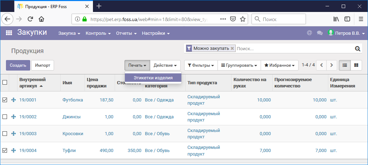
Task: Click the browser back arrow
Action: pyautogui.click(x=7, y=19)
